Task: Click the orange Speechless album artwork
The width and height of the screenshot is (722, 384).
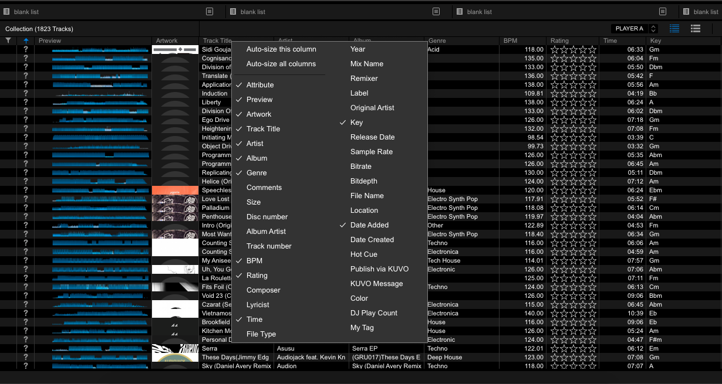Action: (x=175, y=190)
